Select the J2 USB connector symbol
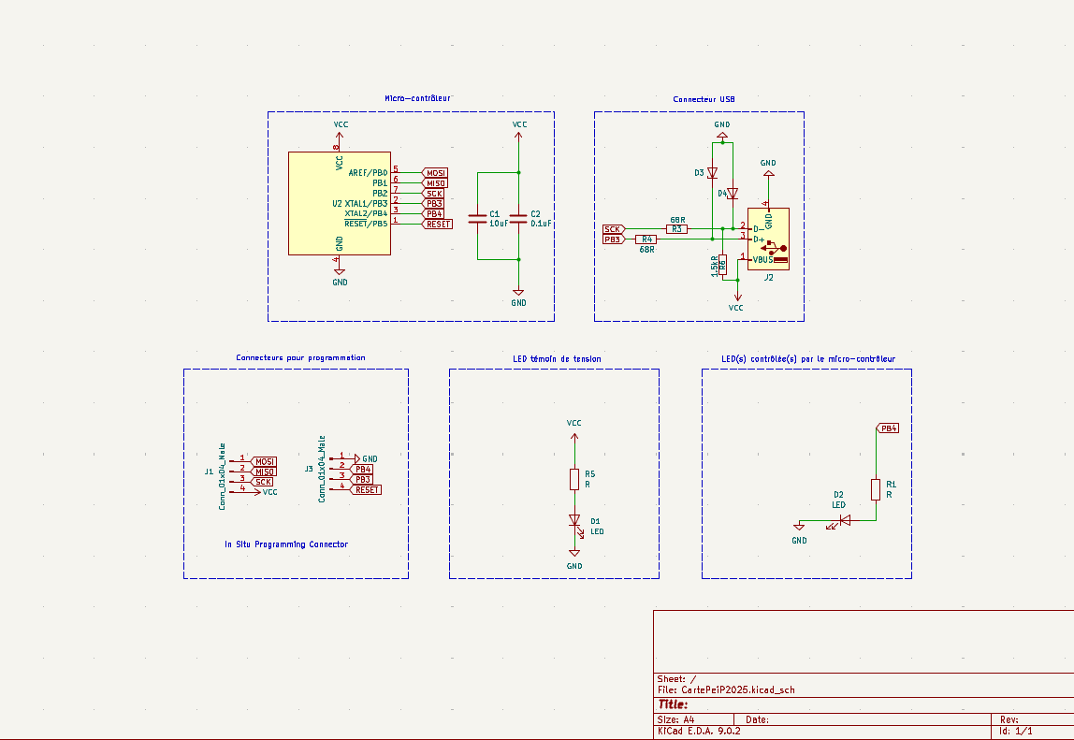 [768, 239]
